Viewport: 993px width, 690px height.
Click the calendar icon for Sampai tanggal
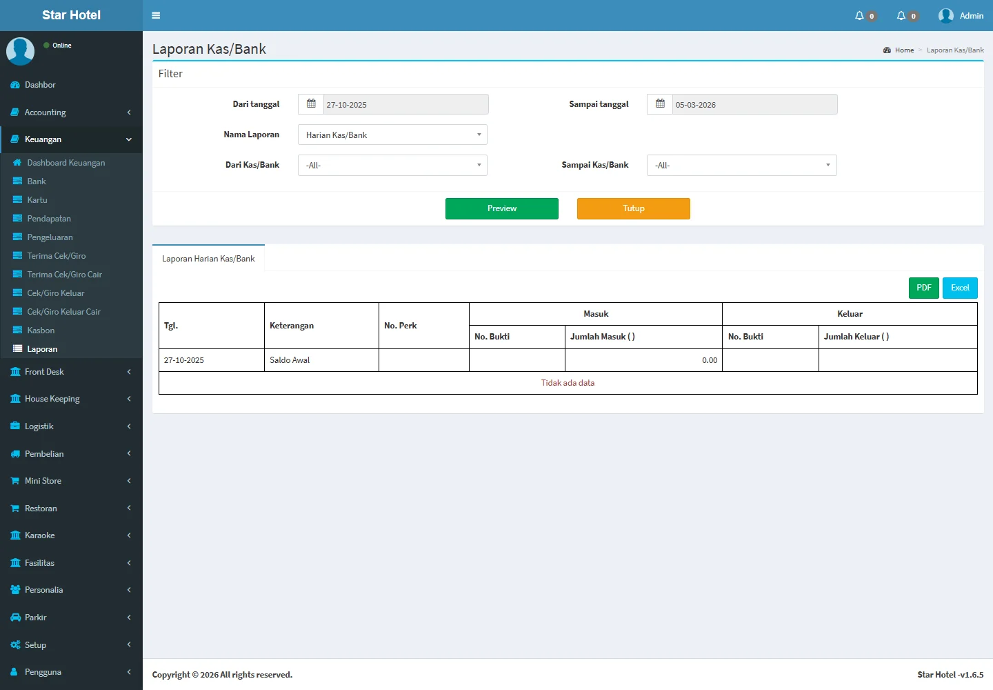pyautogui.click(x=660, y=104)
